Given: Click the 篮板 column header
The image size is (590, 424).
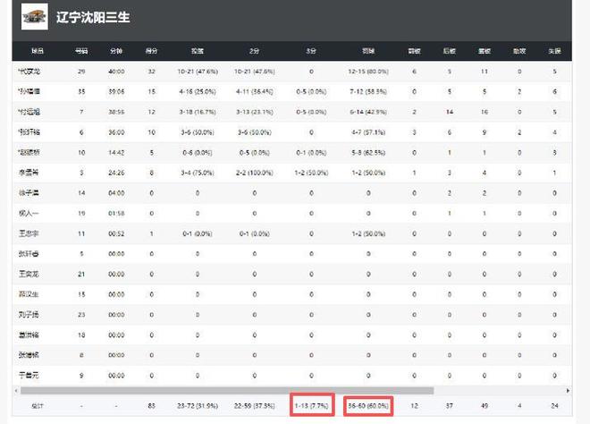Looking at the screenshot, I should coord(484,52).
